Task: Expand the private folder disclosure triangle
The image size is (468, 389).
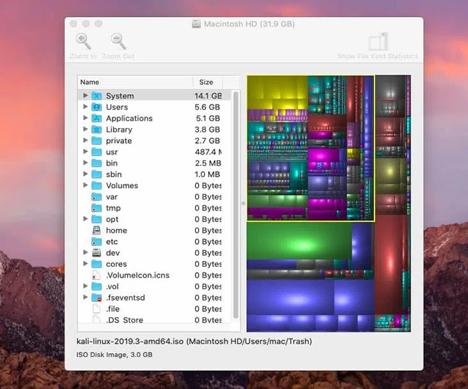Action: pyautogui.click(x=86, y=140)
